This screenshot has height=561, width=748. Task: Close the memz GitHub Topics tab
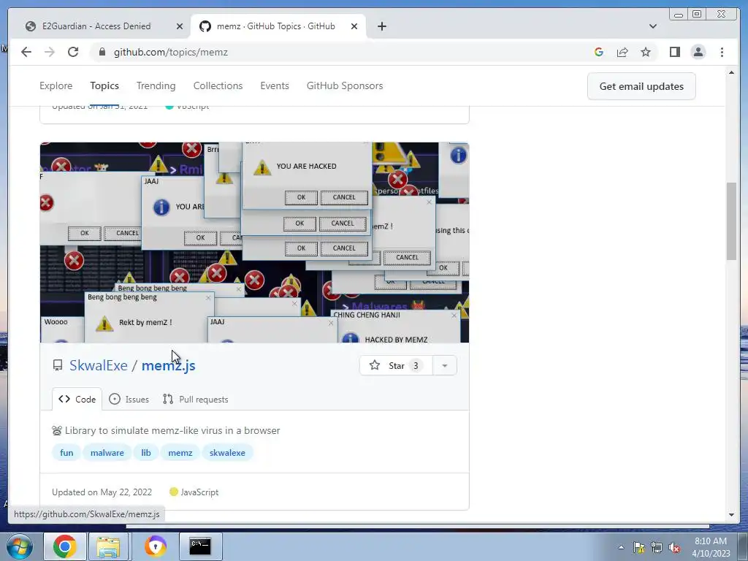(354, 26)
